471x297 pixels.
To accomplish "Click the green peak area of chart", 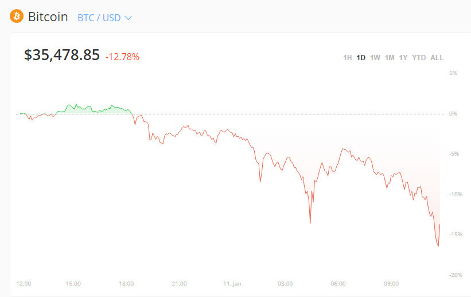I will 72,109.
